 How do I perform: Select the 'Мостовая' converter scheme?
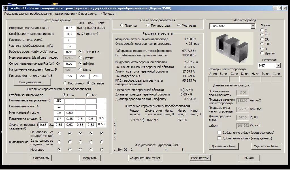(x=179, y=25)
